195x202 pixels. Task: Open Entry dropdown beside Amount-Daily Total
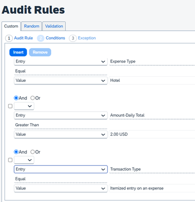[x=60, y=115]
